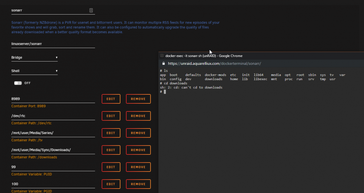Image resolution: width=364 pixels, height=193 pixels.
Task: Click 'Container Path: /dev/rtc' label
Action: pos(31,123)
